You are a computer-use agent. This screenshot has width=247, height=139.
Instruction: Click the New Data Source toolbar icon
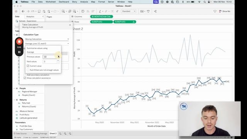pos(44,11)
